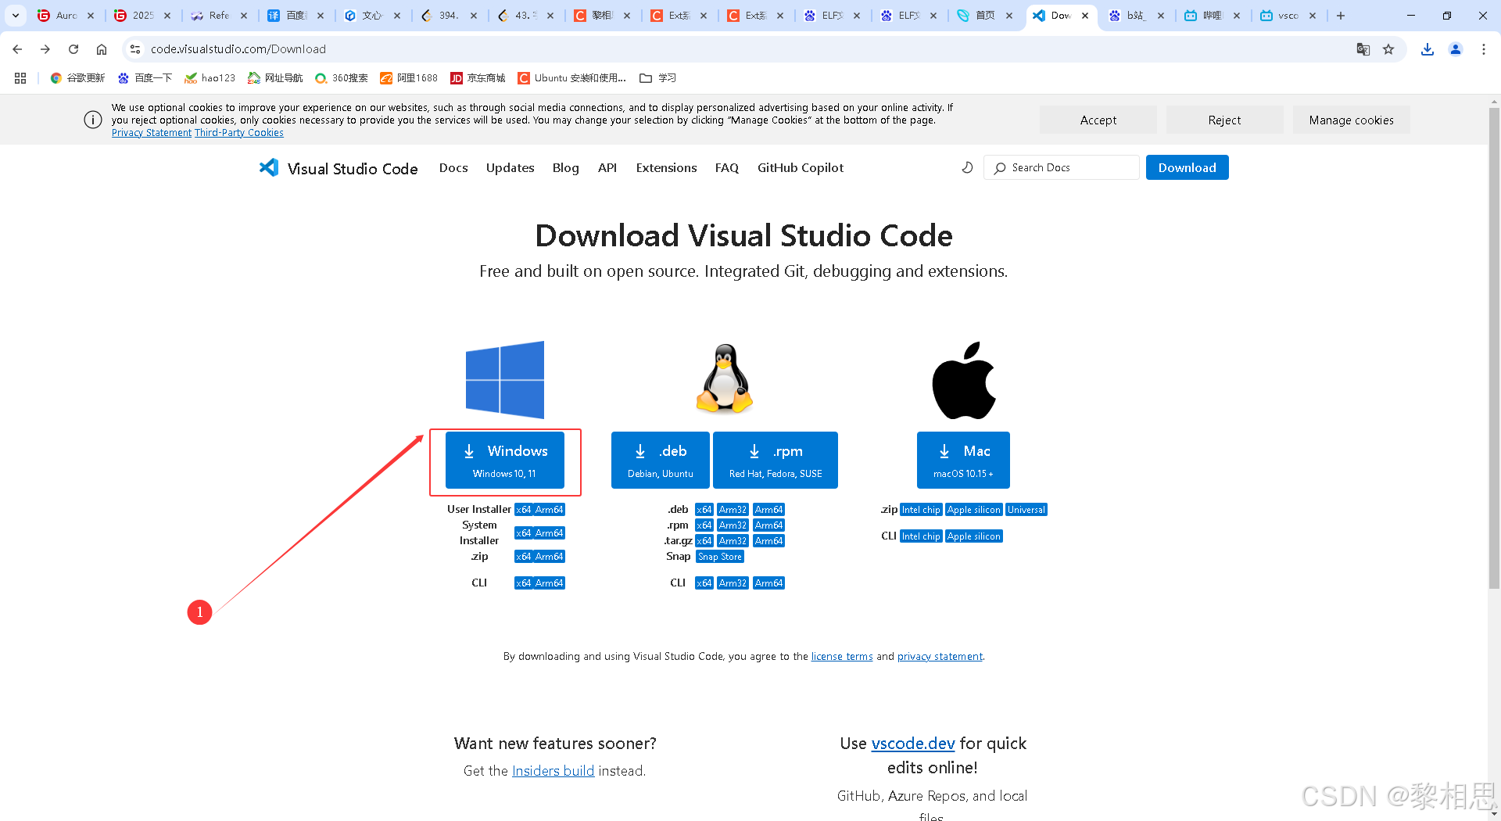The height and width of the screenshot is (821, 1501).
Task: Click the search magnifier icon in Search Docs
Action: [1000, 168]
